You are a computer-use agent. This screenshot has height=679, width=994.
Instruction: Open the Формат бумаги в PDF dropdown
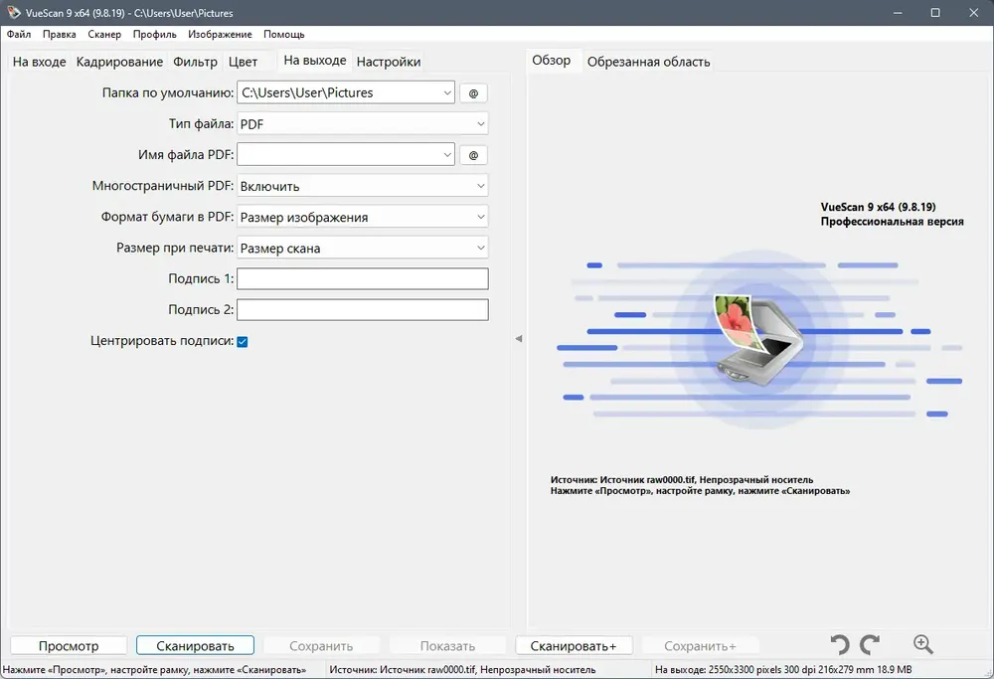(363, 217)
